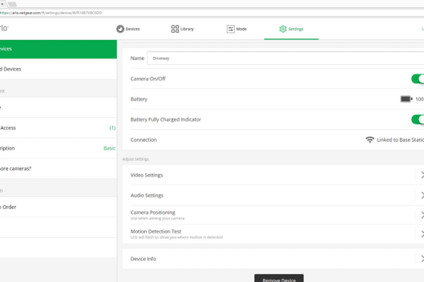424x282 pixels.
Task: Click the Remove Device button
Action: [x=279, y=278]
